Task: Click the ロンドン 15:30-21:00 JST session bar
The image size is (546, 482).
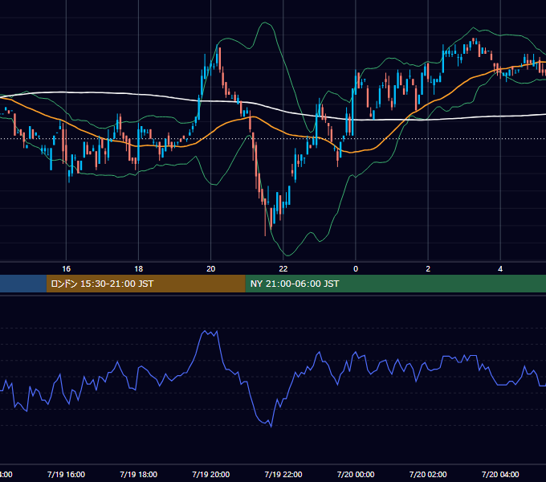Action: pyautogui.click(x=145, y=284)
